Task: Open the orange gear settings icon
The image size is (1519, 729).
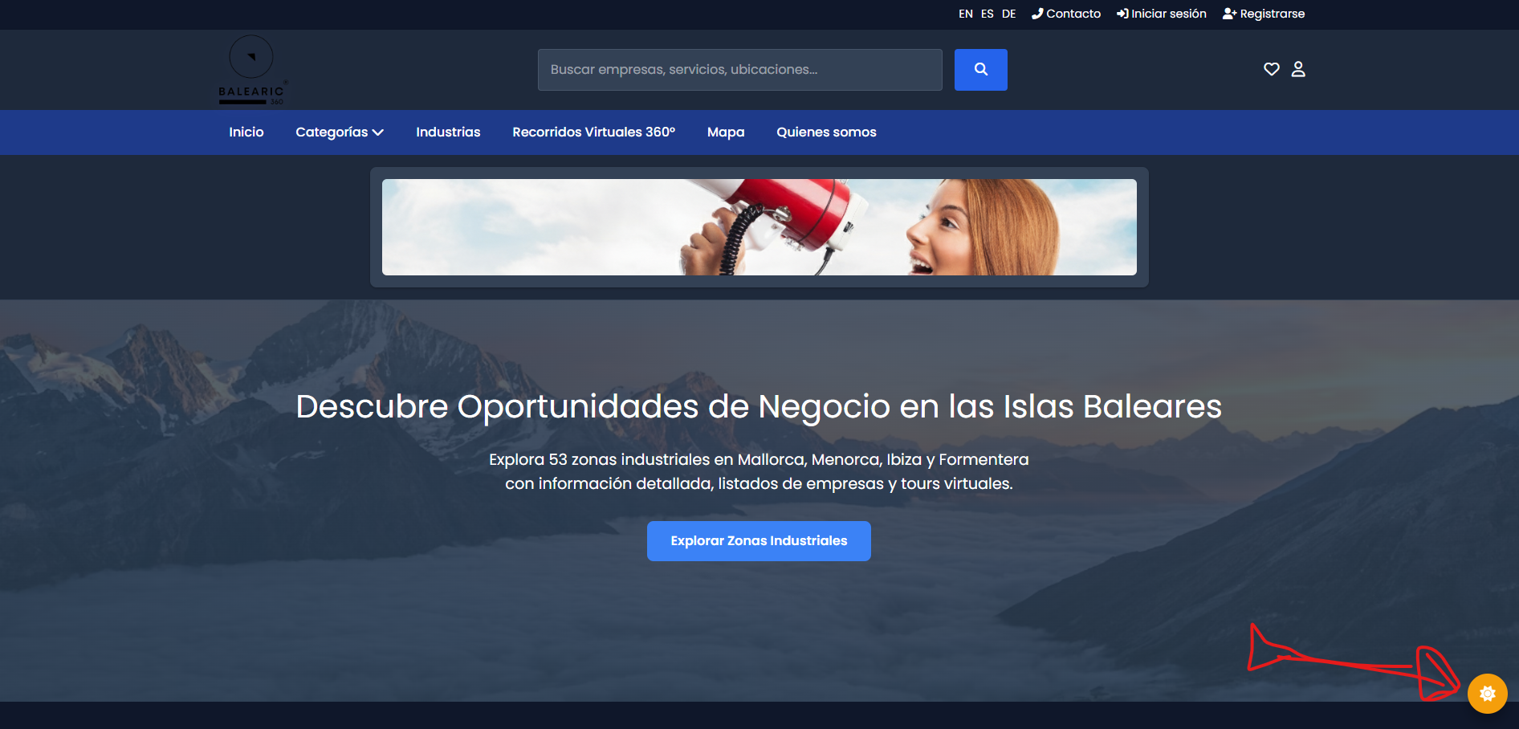Action: 1488,693
